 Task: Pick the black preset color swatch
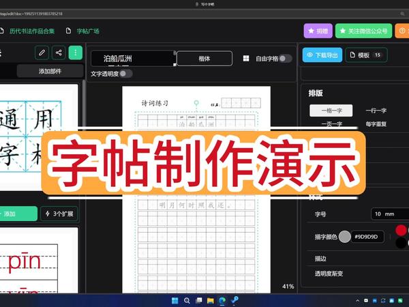[x=401, y=243]
